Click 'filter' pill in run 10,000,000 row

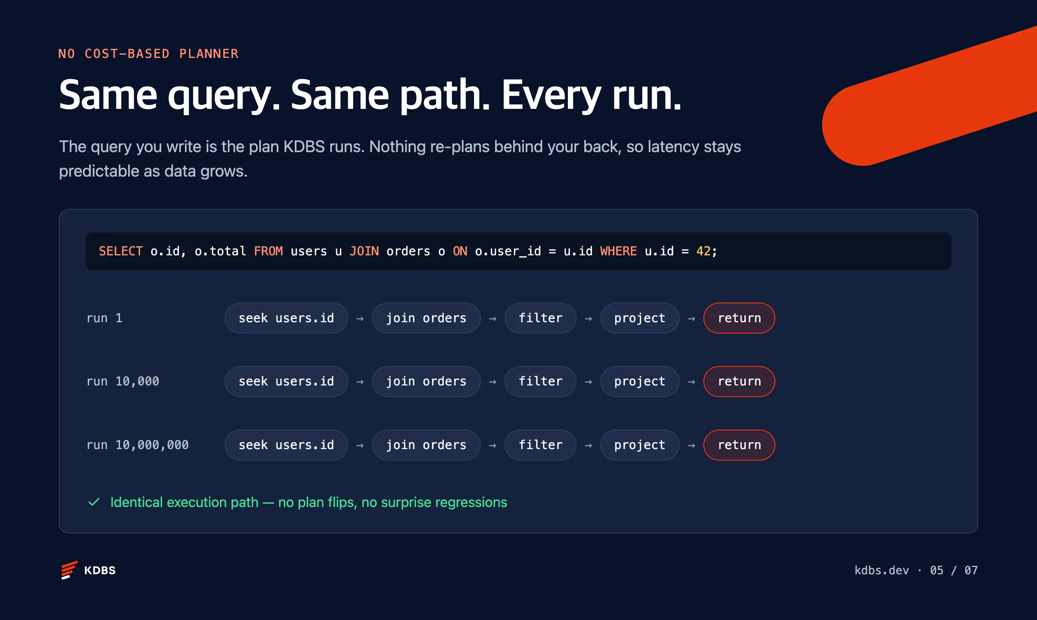click(x=540, y=445)
